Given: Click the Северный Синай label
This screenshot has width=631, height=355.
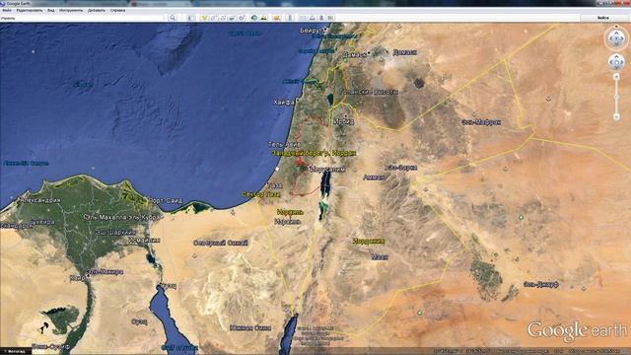Looking at the screenshot, I should (x=221, y=243).
